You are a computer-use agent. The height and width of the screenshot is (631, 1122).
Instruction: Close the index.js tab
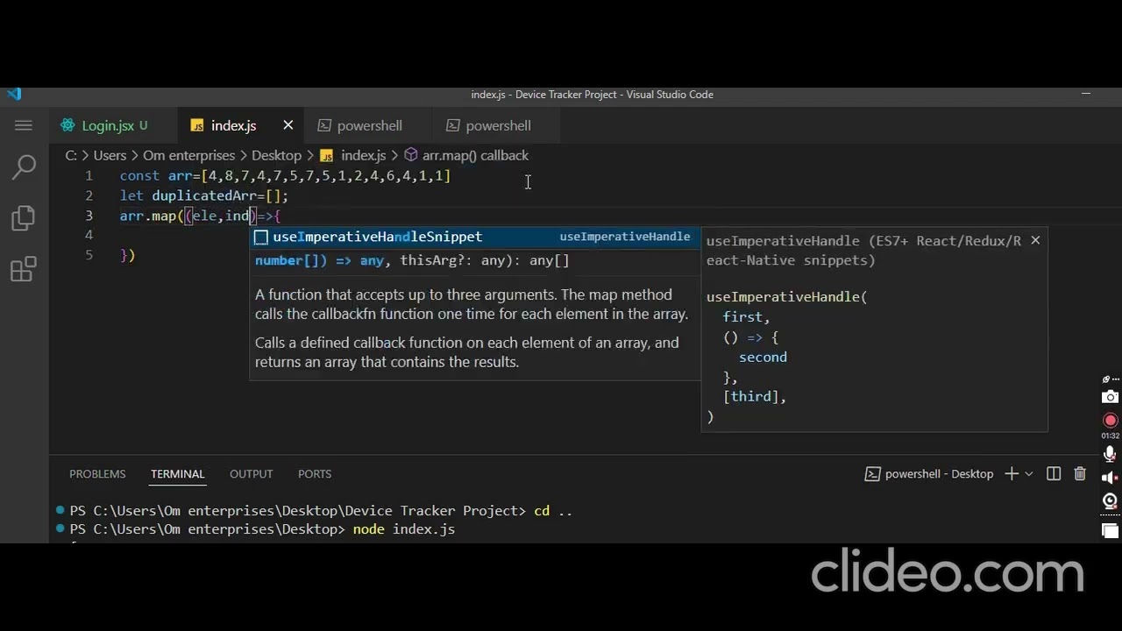point(288,125)
